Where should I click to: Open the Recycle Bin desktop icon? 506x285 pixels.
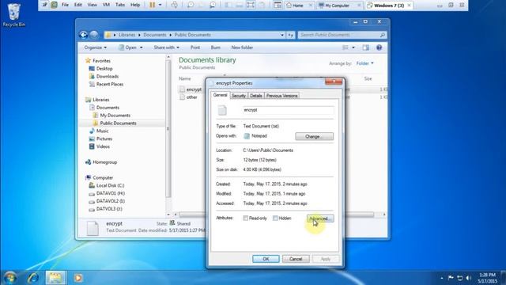pyautogui.click(x=13, y=14)
